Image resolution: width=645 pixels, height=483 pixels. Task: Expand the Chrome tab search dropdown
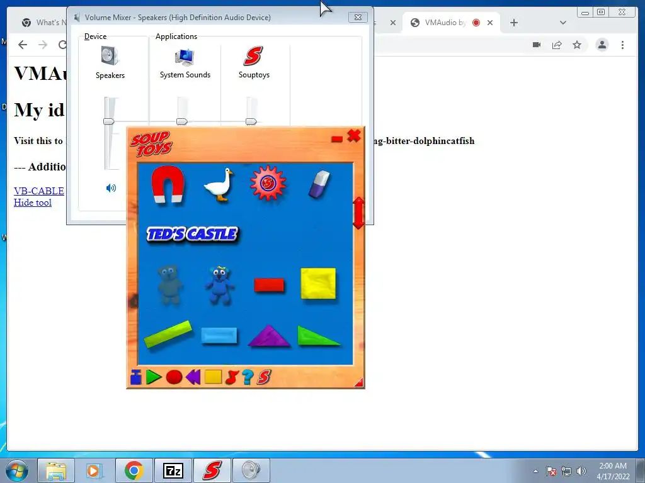563,23
